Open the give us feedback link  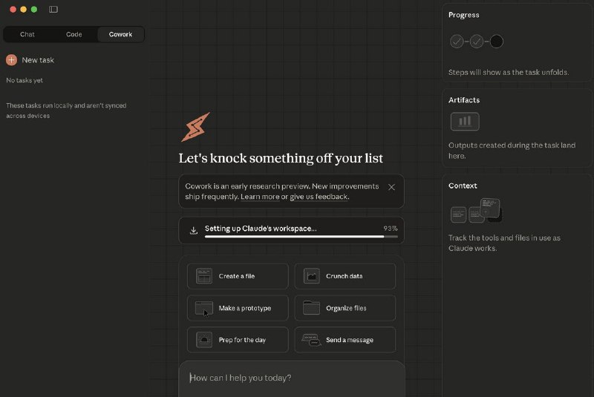click(319, 197)
